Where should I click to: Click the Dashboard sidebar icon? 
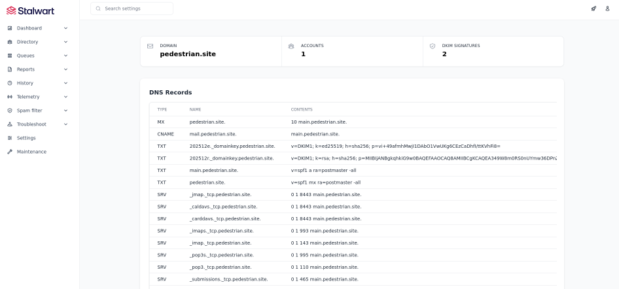coord(10,28)
